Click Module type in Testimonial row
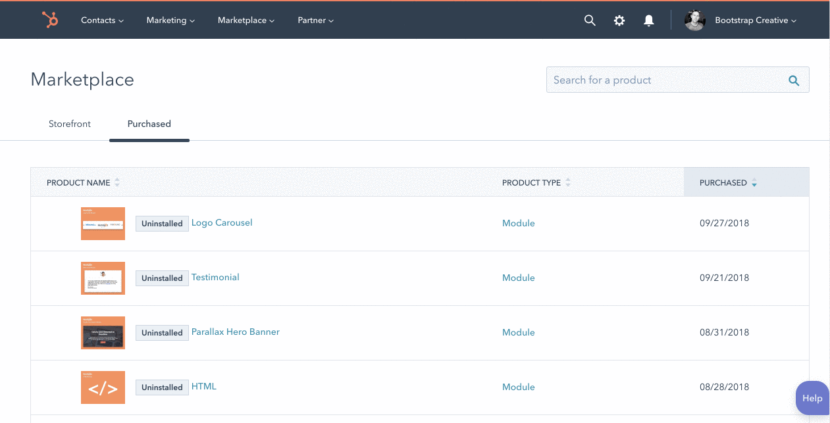The height and width of the screenshot is (423, 830). (x=519, y=278)
